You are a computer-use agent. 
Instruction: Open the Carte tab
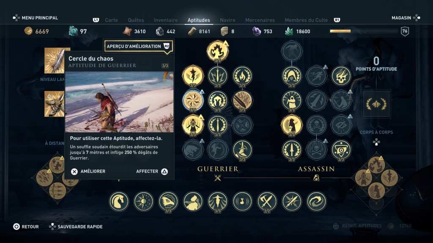click(x=111, y=20)
